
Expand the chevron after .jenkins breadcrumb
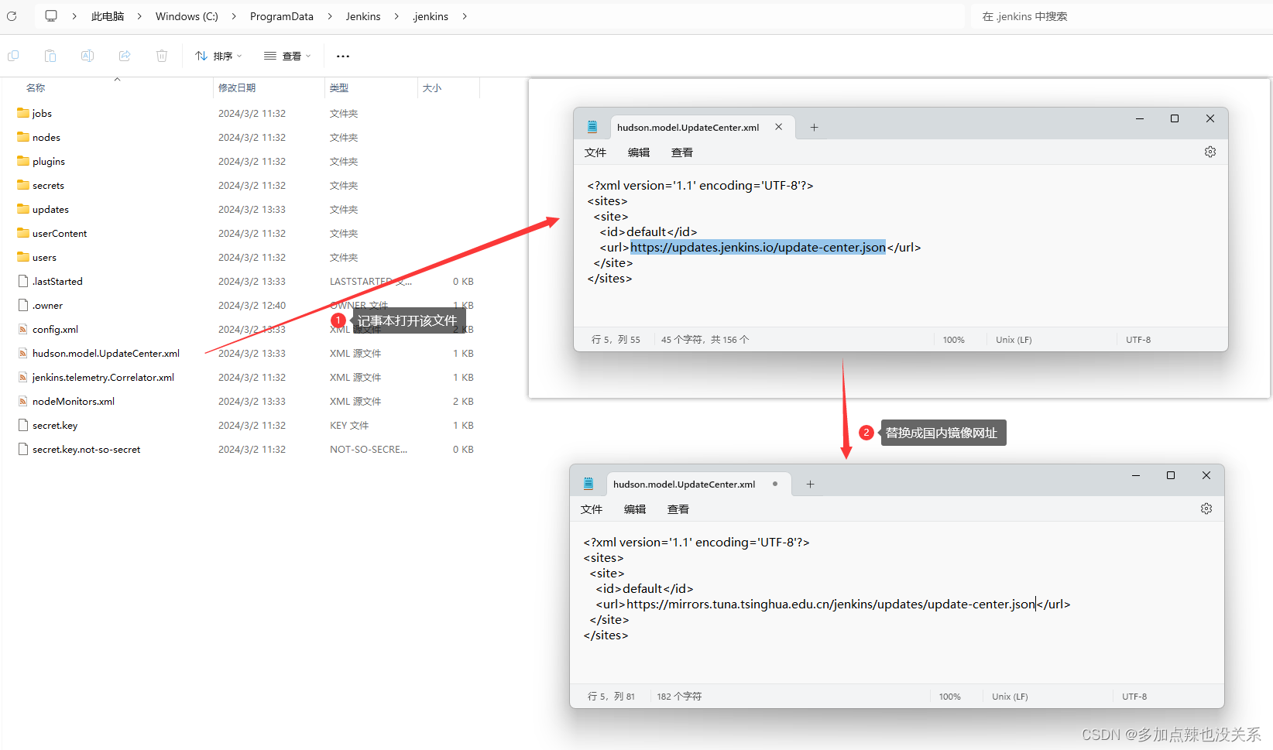(x=465, y=16)
